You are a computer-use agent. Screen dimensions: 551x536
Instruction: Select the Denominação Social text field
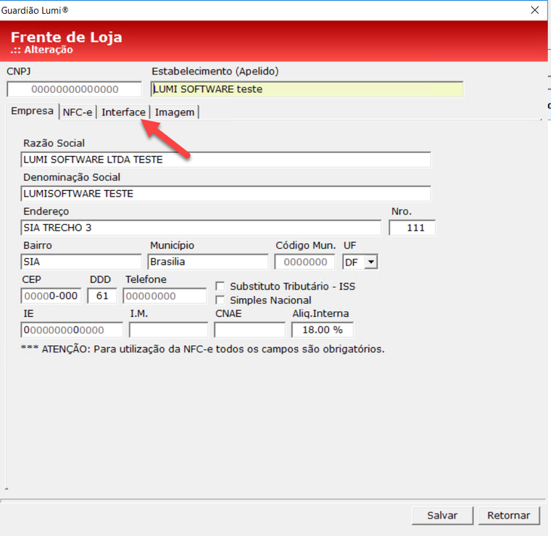[225, 194]
